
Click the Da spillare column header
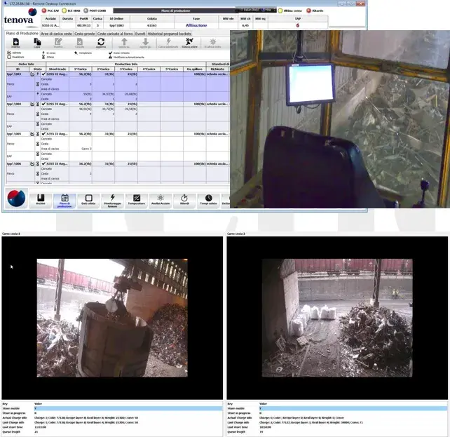[195, 69]
